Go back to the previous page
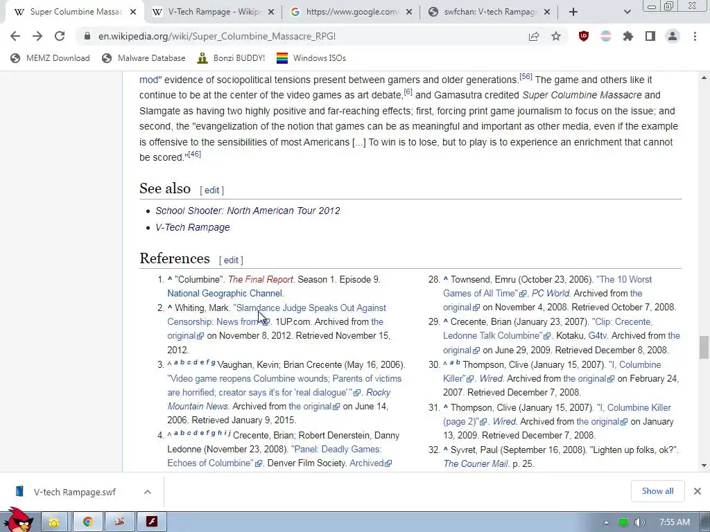Viewport: 710px width, 532px height. point(15,36)
